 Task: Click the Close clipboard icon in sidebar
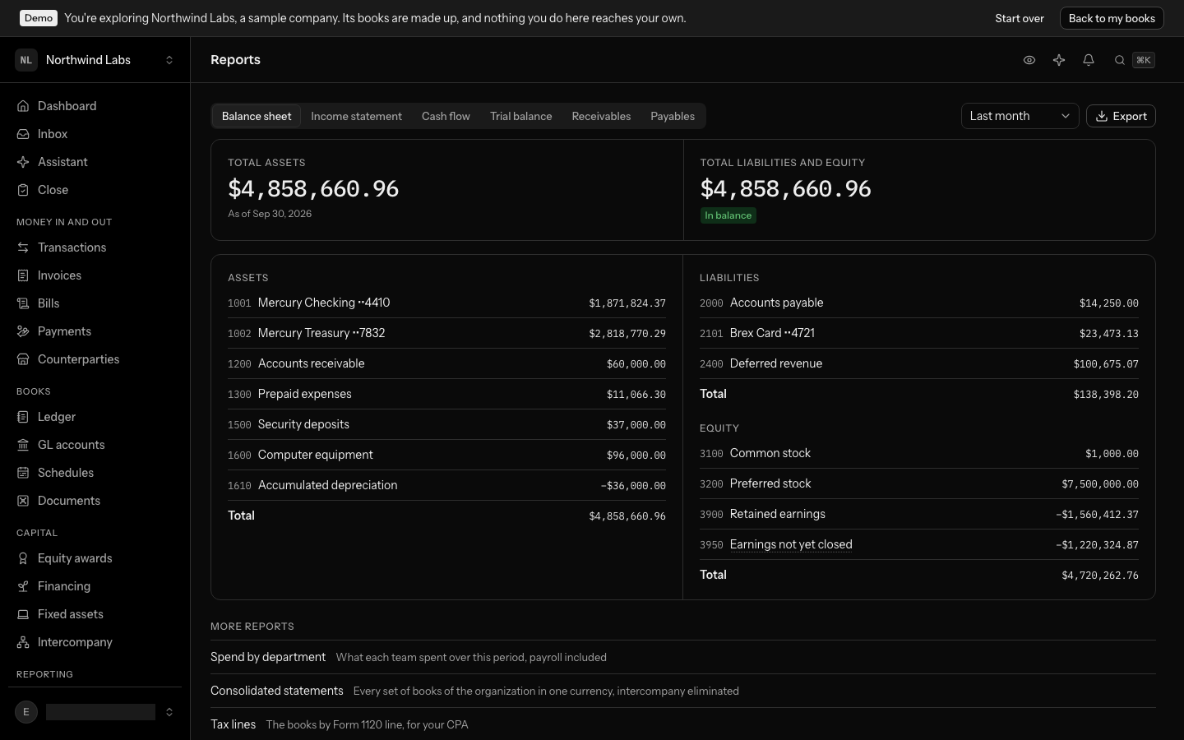click(x=23, y=190)
